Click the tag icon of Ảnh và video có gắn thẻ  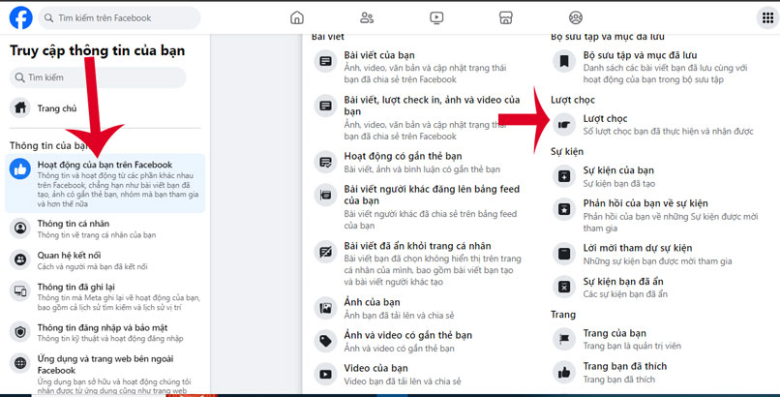(326, 341)
